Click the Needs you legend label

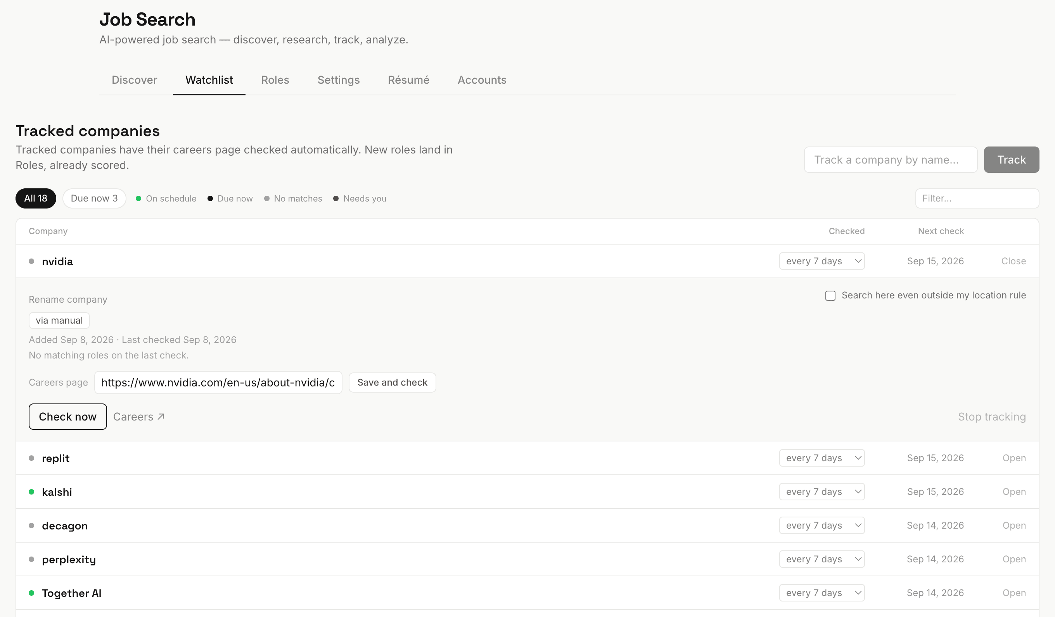click(x=365, y=199)
